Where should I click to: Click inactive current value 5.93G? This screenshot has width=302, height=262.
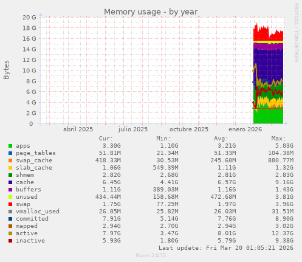tap(111, 241)
